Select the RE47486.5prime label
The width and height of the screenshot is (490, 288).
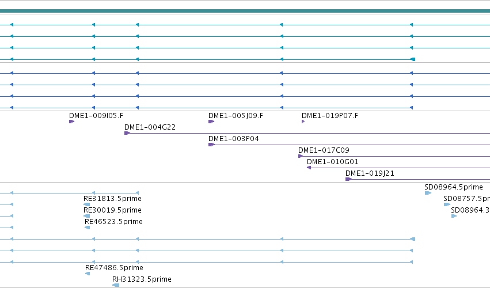[114, 268]
